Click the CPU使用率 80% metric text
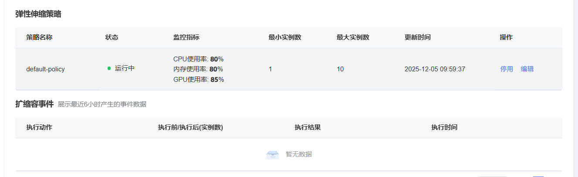 click(x=198, y=59)
